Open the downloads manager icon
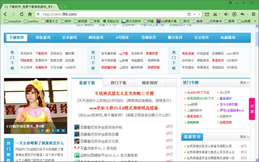The image size is (259, 162). click(234, 14)
